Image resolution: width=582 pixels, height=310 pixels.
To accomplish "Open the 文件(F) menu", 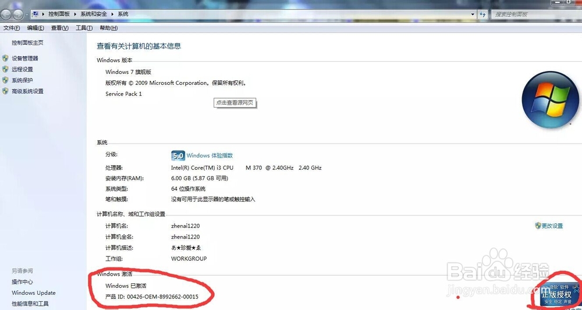I will click(x=12, y=28).
